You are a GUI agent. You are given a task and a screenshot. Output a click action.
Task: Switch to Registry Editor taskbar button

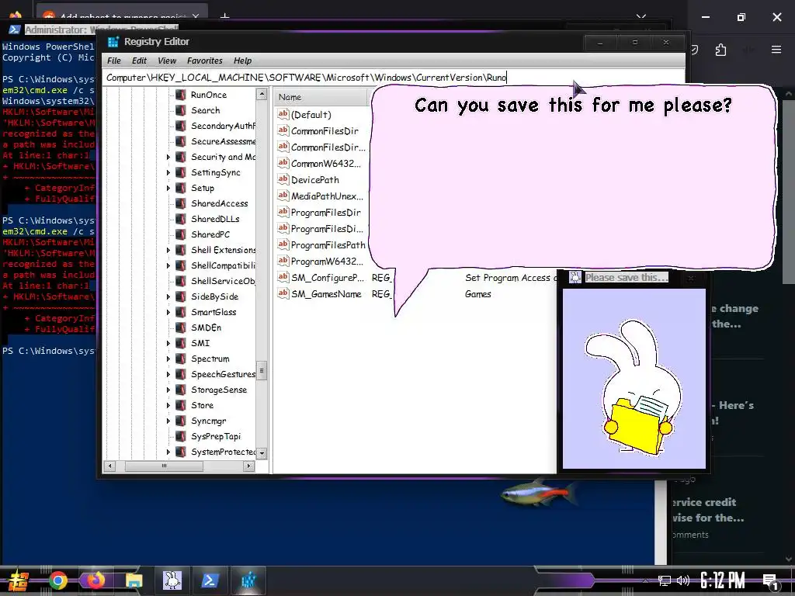point(248,580)
